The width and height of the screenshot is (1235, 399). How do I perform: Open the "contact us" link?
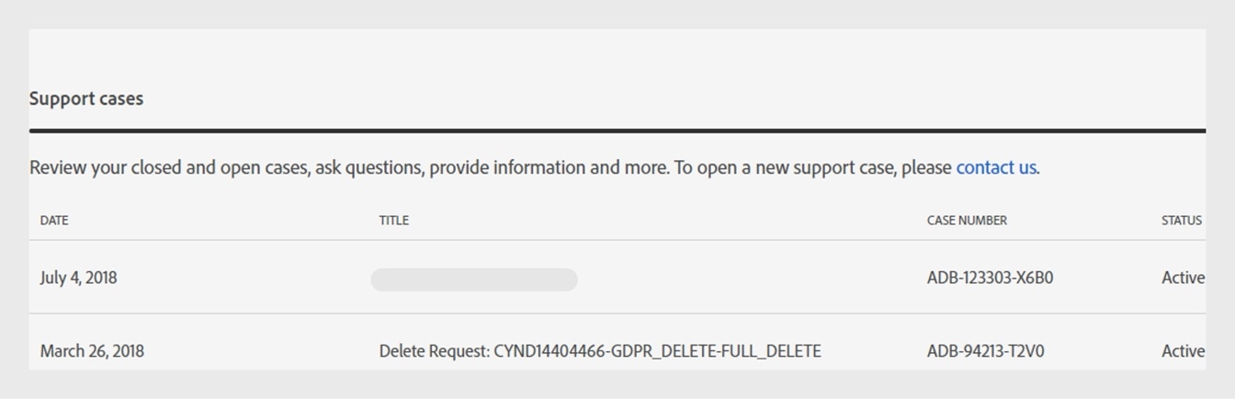[996, 168]
